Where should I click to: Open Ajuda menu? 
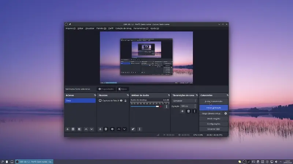[155, 28]
